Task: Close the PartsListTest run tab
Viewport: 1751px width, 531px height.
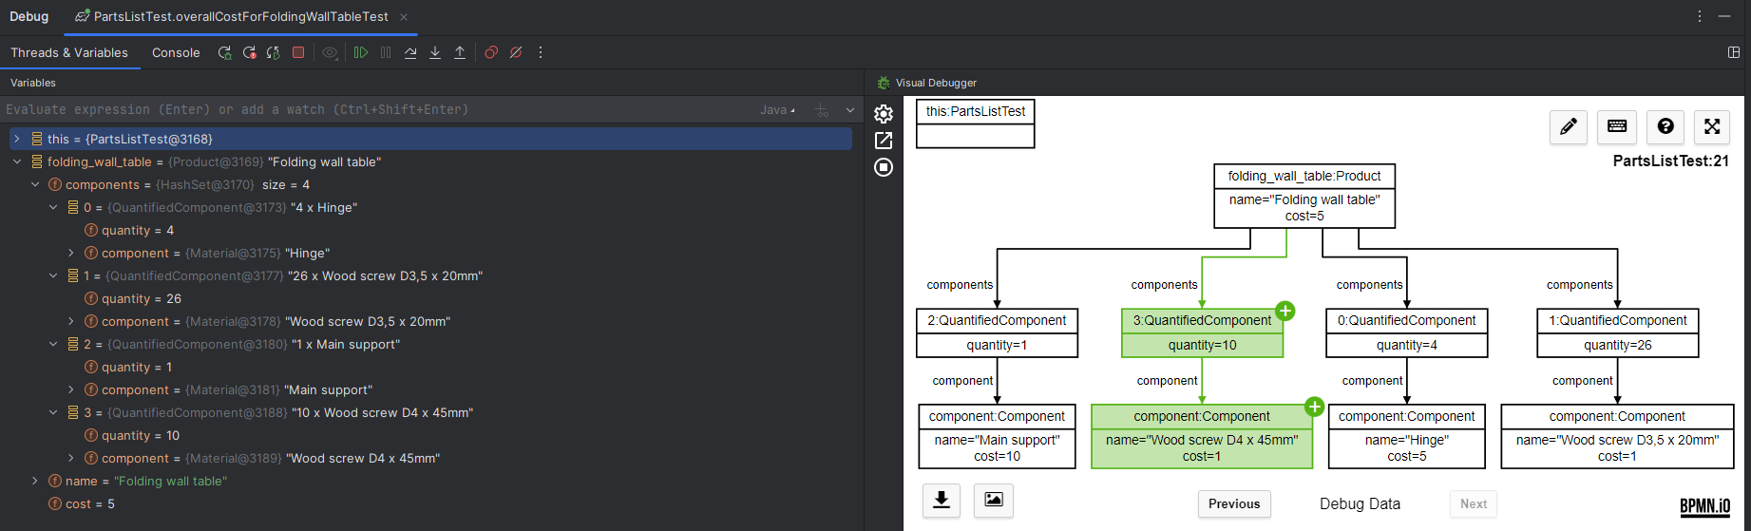Action: point(404,17)
